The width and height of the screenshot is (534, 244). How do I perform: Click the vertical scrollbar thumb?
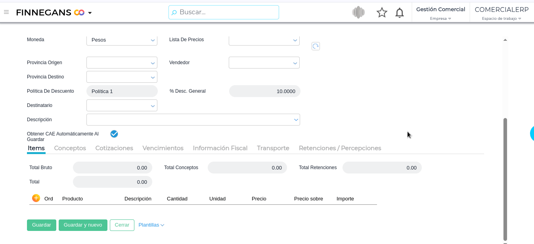pyautogui.click(x=505, y=178)
